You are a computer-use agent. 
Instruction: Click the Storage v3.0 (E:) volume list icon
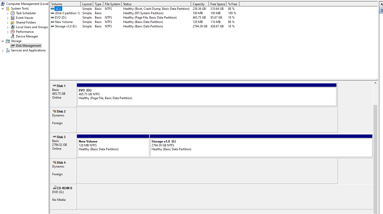tap(52, 26)
